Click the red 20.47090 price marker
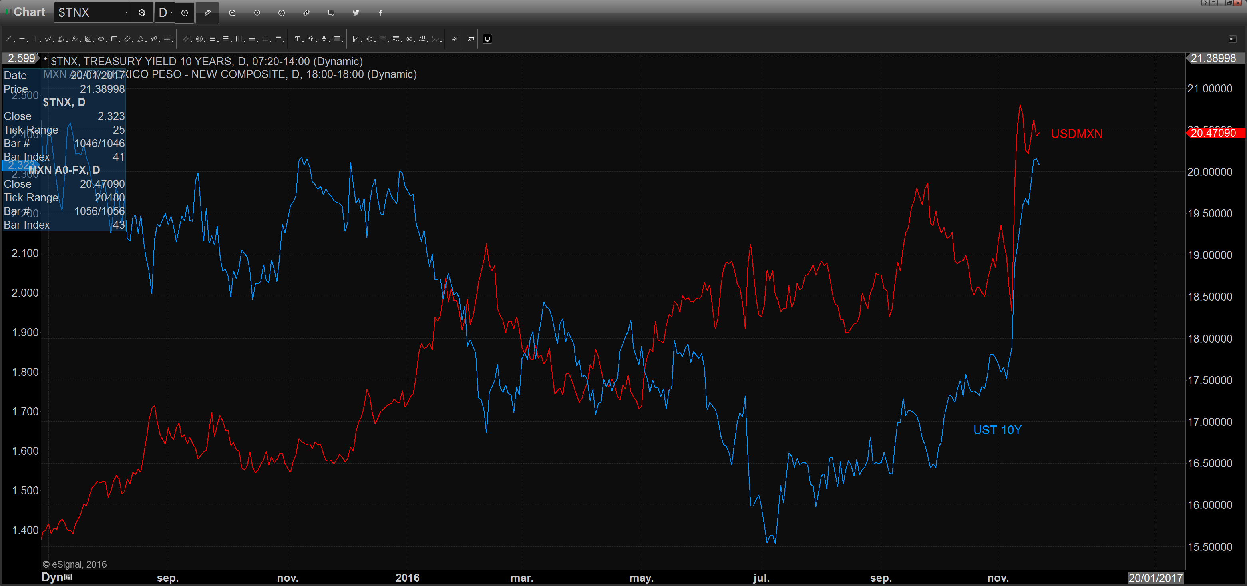This screenshot has height=586, width=1247. (1215, 133)
